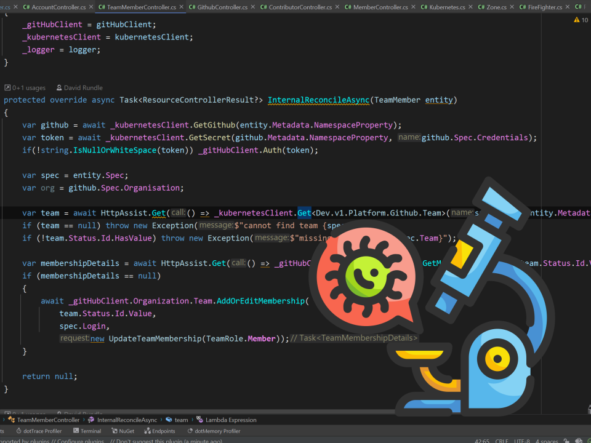Select the team breadcrumb item

[181, 420]
